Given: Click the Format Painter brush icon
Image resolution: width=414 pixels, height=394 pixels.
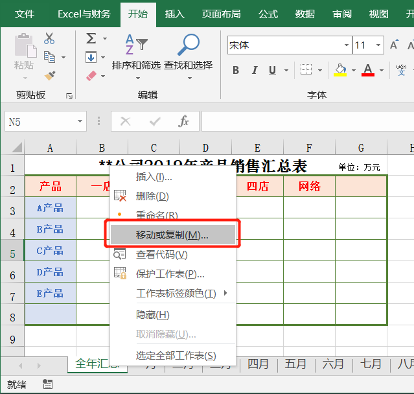Looking at the screenshot, I should tap(50, 75).
